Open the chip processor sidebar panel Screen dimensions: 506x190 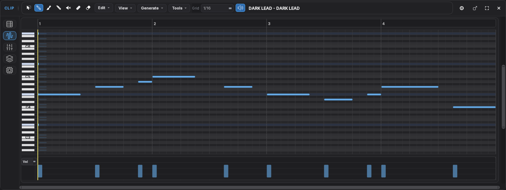tap(10, 70)
